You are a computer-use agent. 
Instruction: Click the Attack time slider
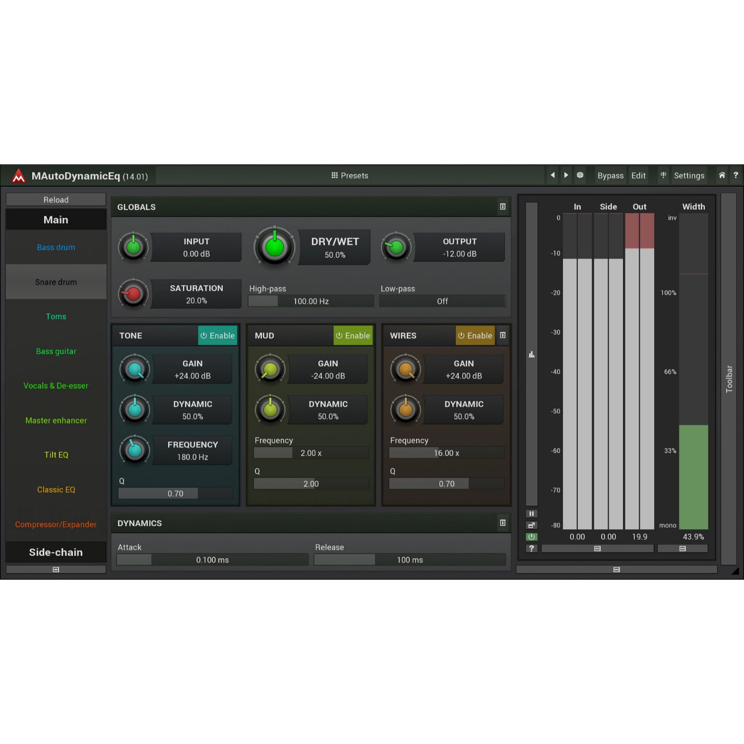pyautogui.click(x=212, y=560)
